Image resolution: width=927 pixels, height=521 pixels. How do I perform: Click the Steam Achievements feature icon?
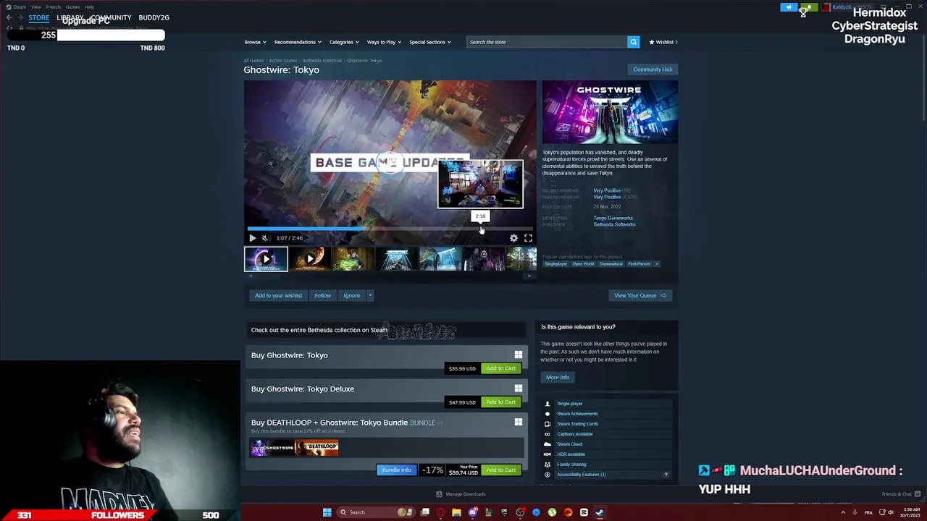547,414
